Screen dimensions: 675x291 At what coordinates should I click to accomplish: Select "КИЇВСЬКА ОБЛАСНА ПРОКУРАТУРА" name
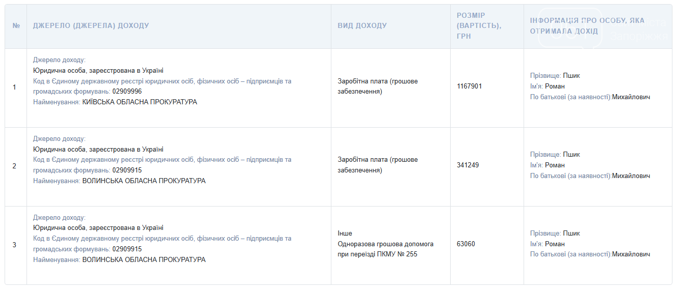tap(139, 102)
